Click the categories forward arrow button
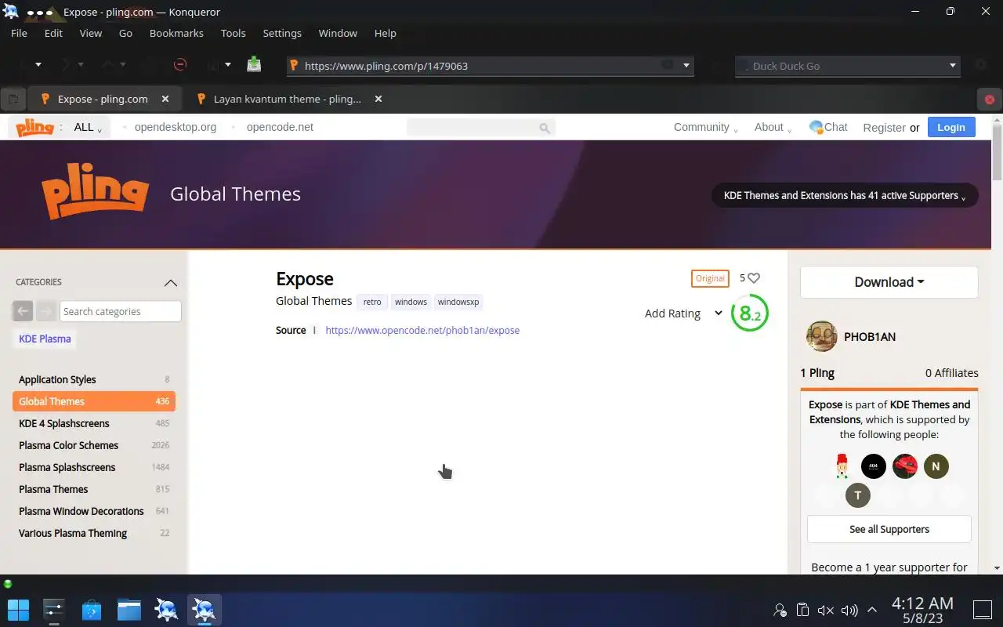This screenshot has height=627, width=1003. click(45, 311)
